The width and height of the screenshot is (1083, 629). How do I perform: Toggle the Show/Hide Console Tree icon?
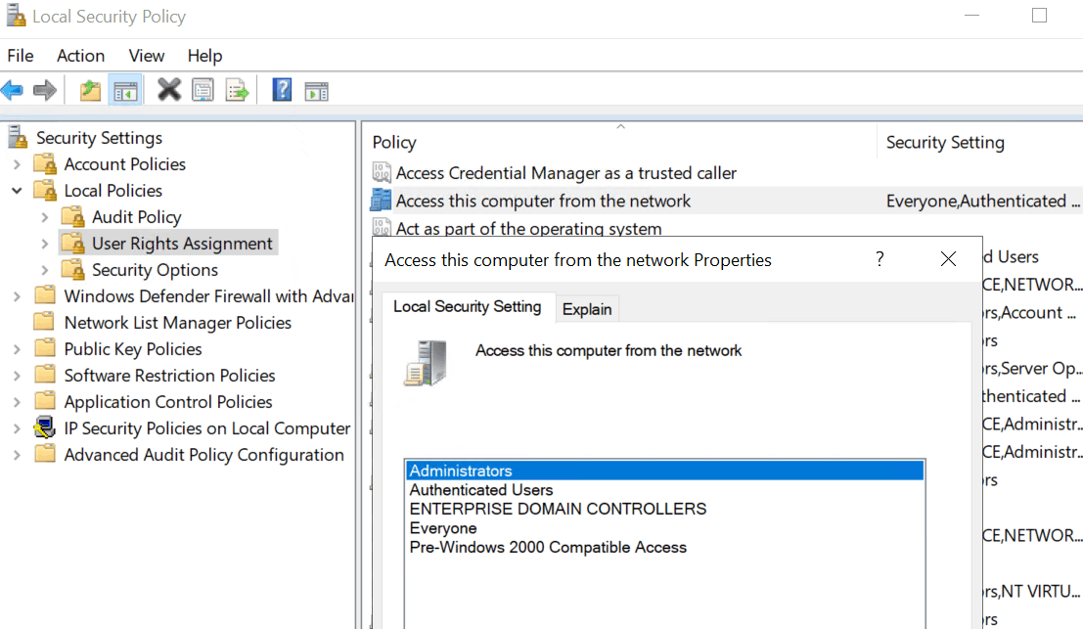125,90
